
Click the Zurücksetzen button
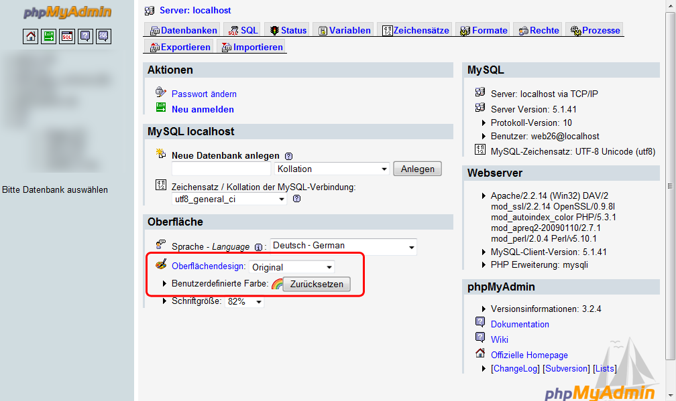(x=317, y=284)
